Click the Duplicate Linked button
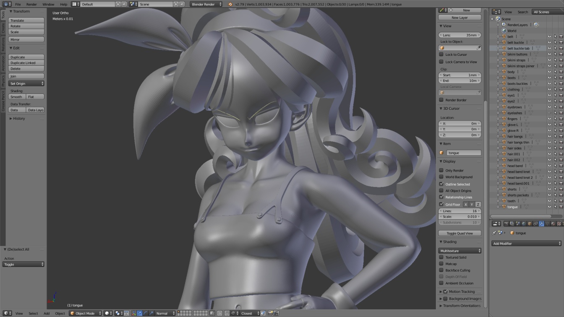564x317 pixels. 26,63
